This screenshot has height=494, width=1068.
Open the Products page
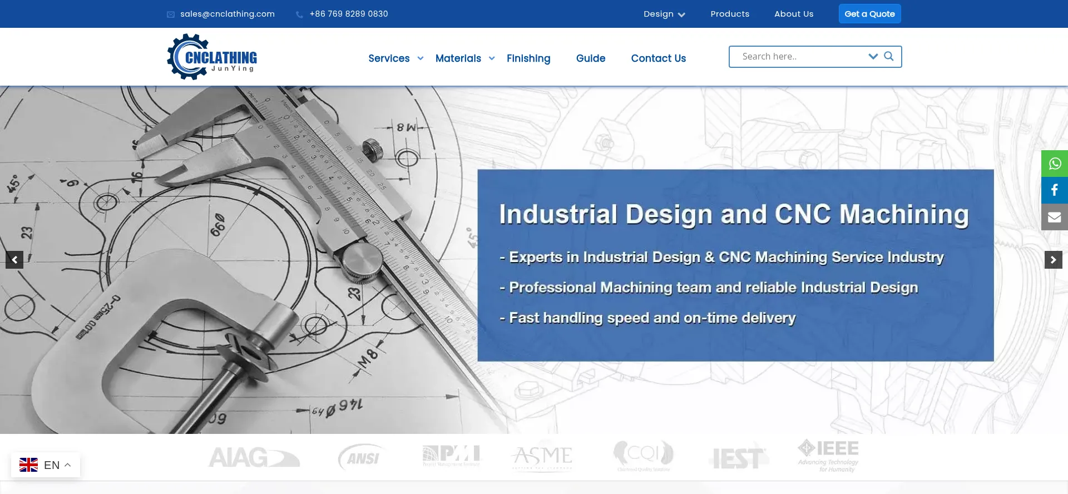(x=730, y=14)
